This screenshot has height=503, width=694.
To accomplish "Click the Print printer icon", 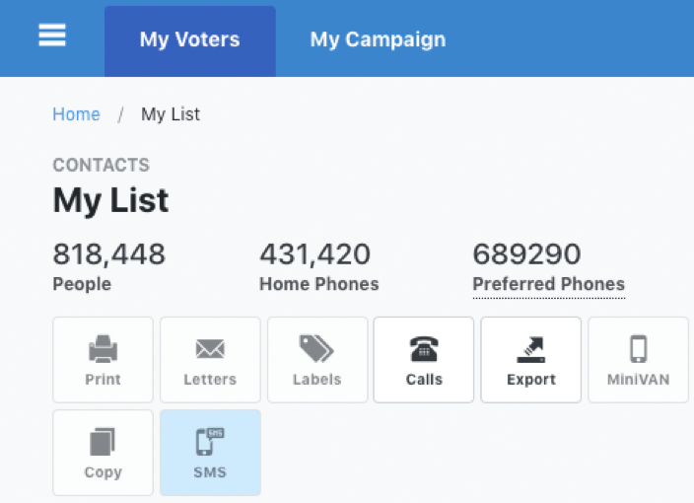I will click(104, 349).
